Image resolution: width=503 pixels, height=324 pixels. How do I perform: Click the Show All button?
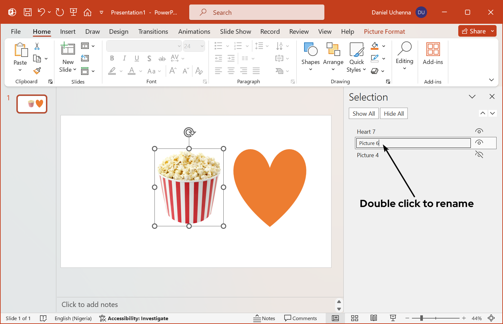363,113
